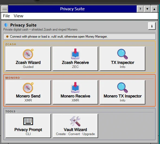Click the Monero Receive label text

75,96
